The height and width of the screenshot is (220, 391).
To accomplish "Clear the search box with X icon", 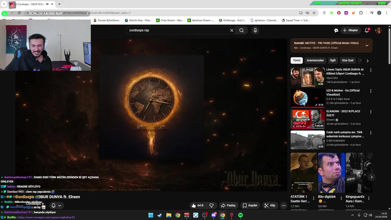I will coord(232,30).
